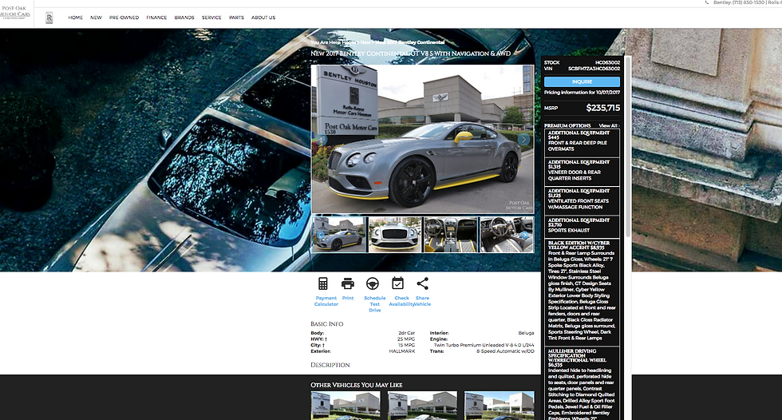Show previous main photo with left arrow

[x=322, y=140]
